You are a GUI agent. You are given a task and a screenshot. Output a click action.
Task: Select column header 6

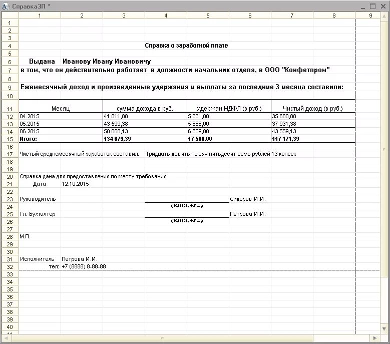tap(250, 16)
